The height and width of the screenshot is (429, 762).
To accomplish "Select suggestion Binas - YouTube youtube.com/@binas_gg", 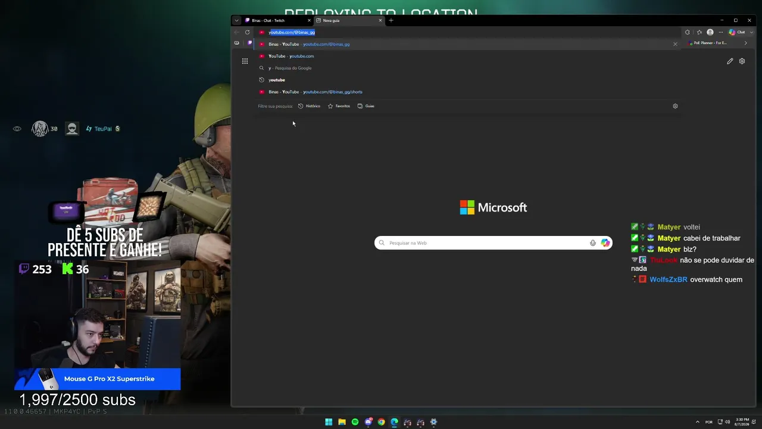I will coord(467,44).
